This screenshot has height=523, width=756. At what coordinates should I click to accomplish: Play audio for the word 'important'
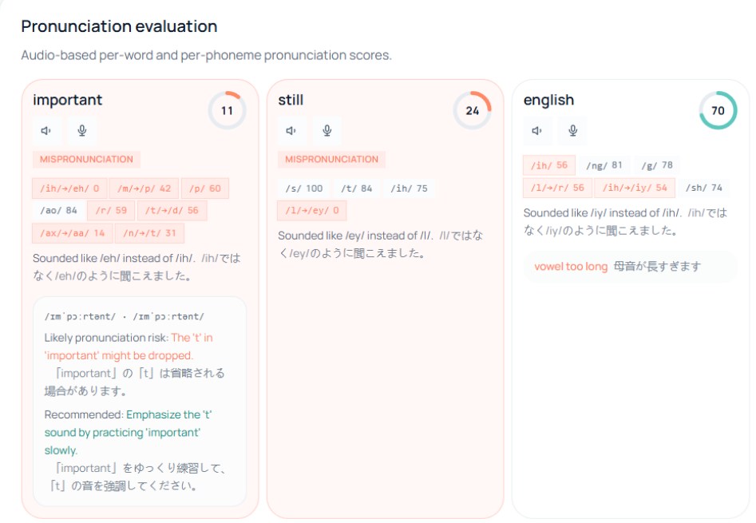coord(46,131)
